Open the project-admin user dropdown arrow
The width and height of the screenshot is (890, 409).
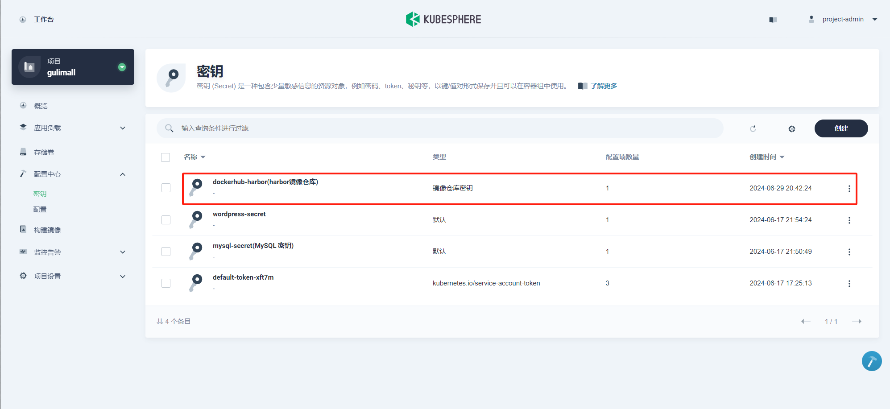(x=874, y=19)
